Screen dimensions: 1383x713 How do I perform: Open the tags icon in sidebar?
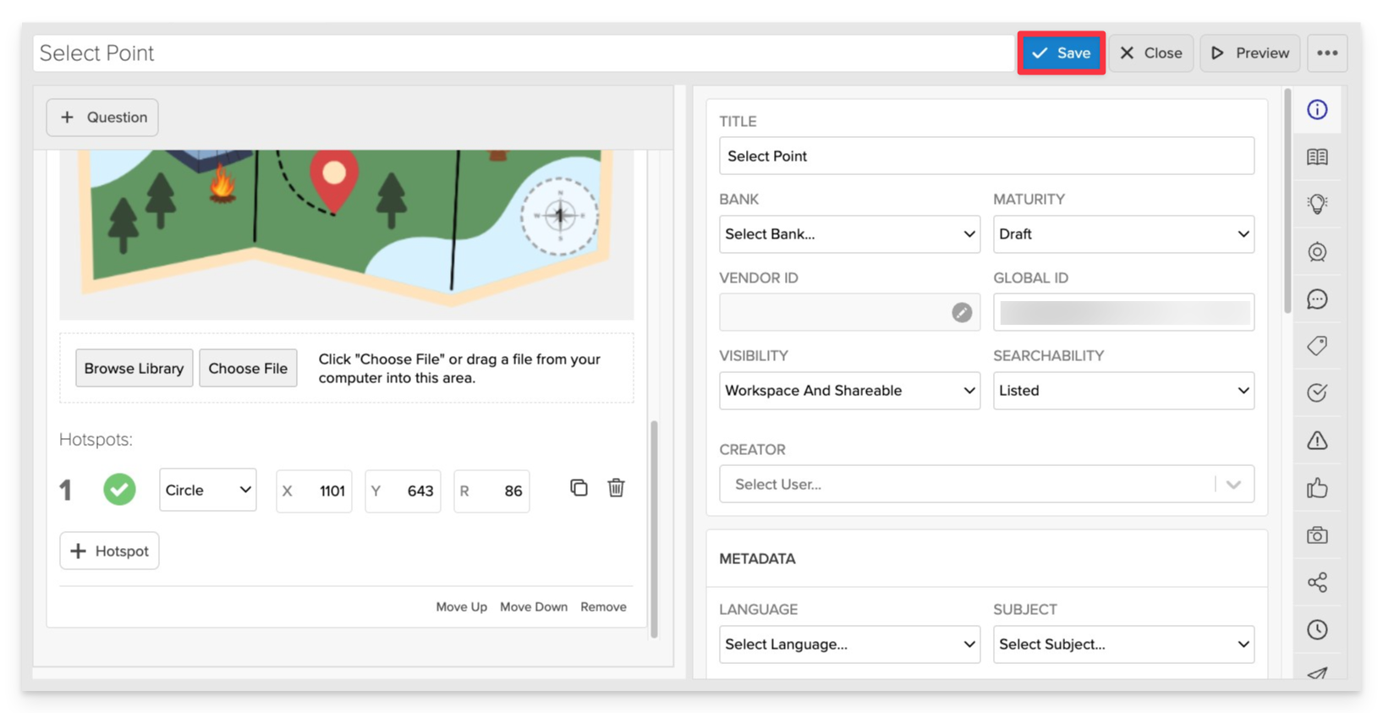point(1317,345)
